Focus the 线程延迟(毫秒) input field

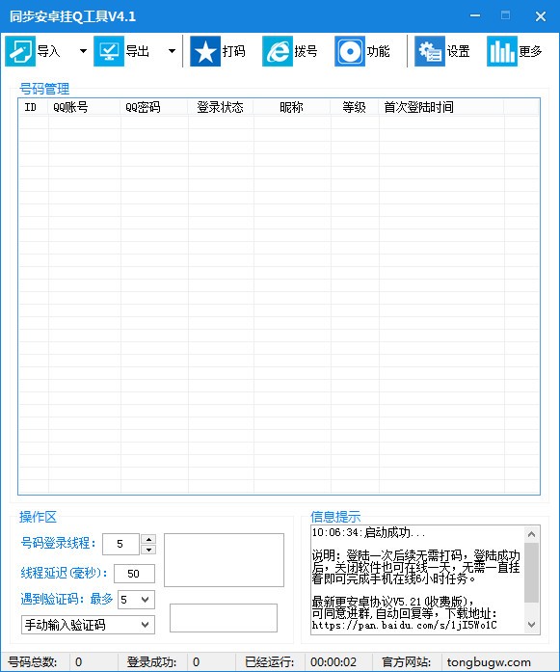click(x=134, y=574)
